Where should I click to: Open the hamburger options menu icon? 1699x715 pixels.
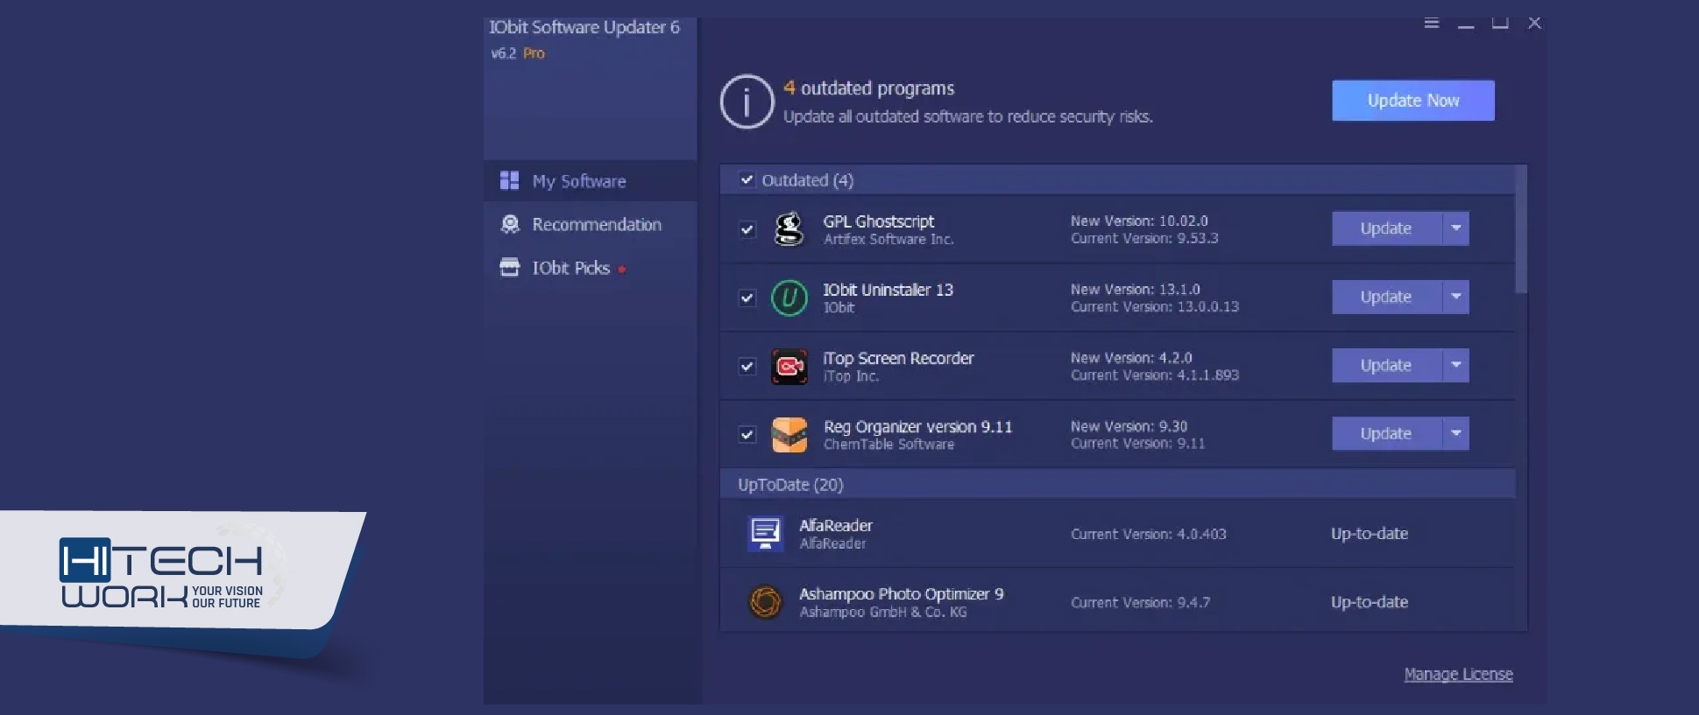(1431, 23)
